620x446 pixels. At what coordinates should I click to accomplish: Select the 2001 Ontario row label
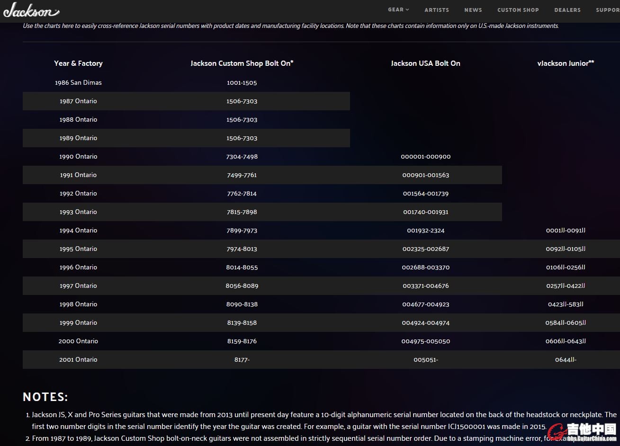point(78,360)
